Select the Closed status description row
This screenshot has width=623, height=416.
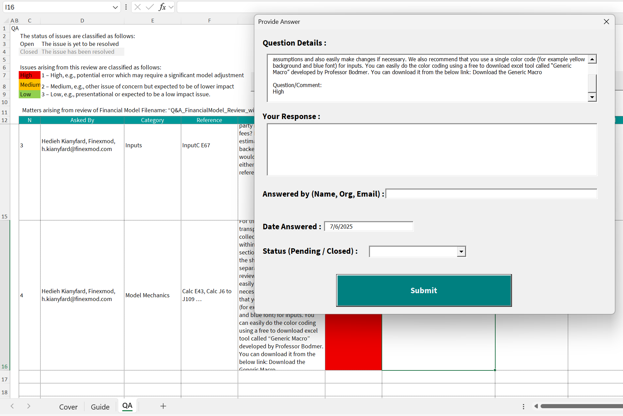coord(72,52)
